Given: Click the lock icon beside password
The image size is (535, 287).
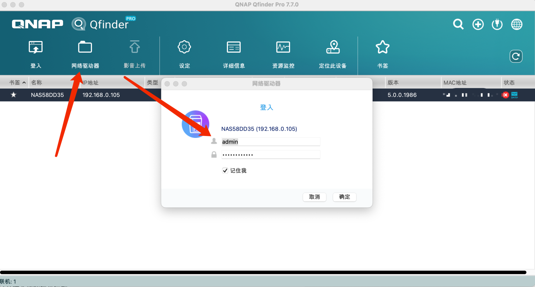Looking at the screenshot, I should coord(214,155).
